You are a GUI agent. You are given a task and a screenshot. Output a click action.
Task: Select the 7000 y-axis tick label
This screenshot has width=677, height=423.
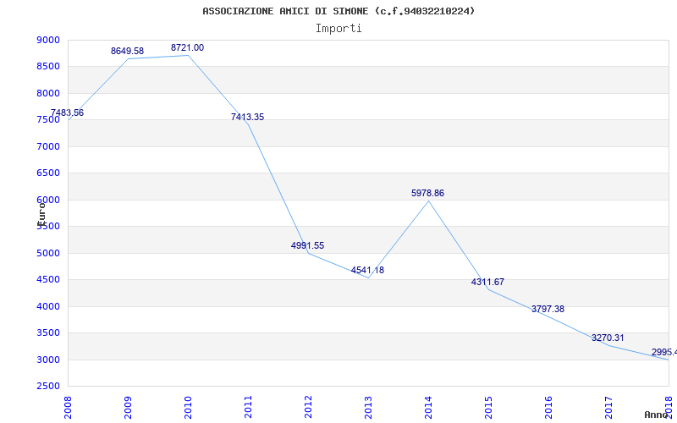[48, 146]
